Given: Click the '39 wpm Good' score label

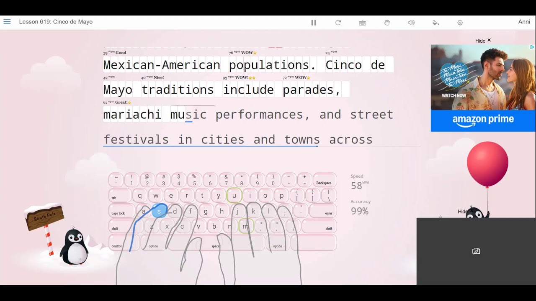Looking at the screenshot, I should point(115,53).
